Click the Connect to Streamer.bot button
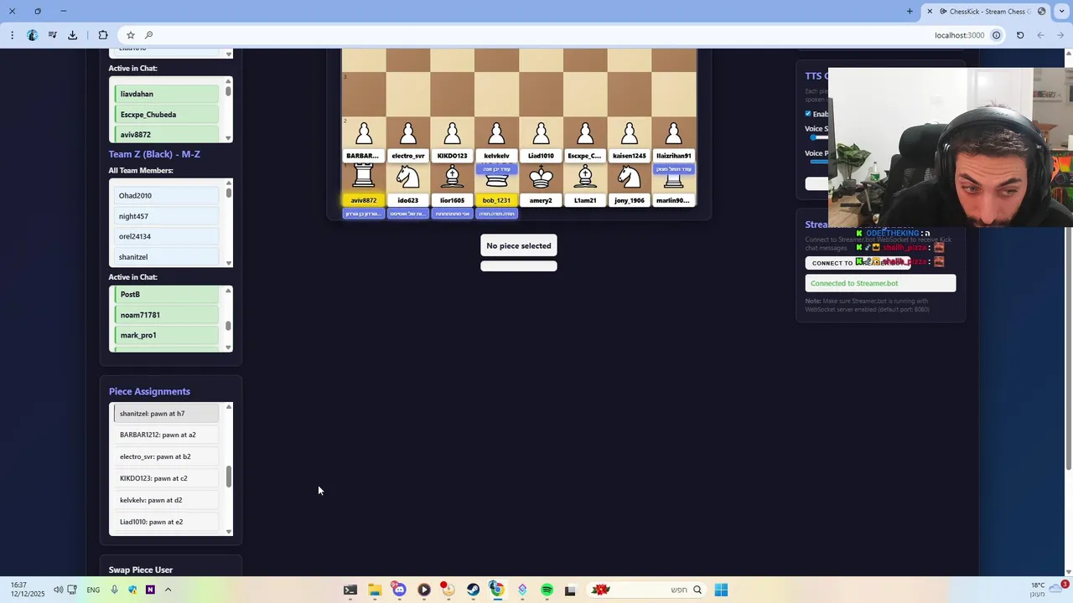 click(858, 263)
